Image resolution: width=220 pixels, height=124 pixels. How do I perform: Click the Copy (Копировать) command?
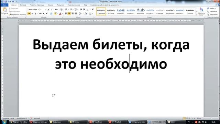(x=14, y=11)
